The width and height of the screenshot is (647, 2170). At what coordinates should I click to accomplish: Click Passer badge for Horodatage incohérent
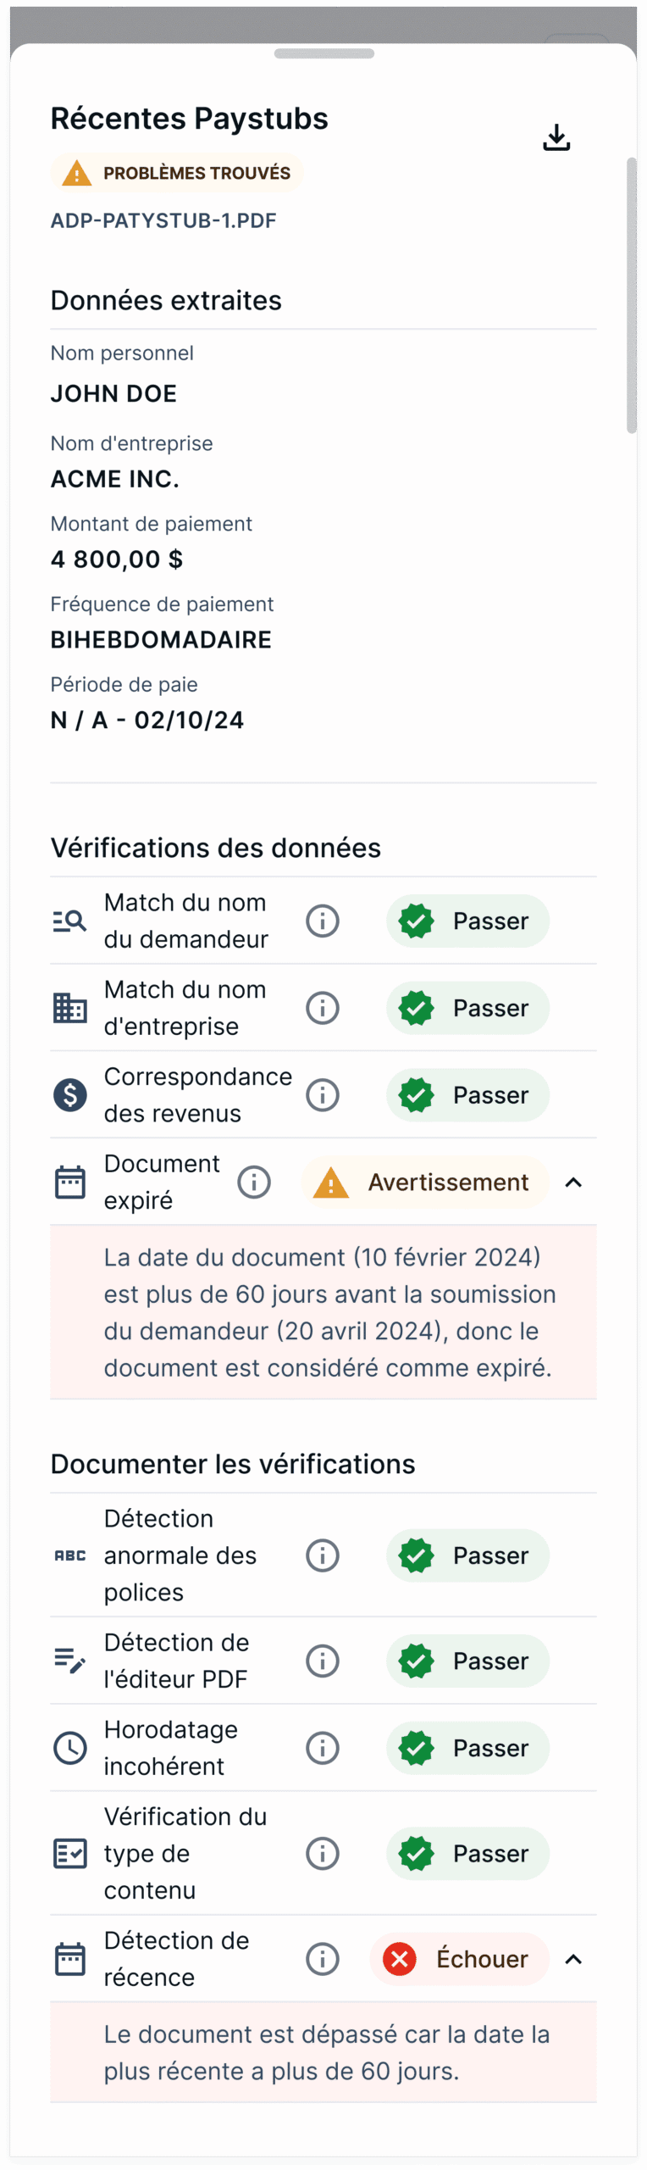click(467, 1748)
